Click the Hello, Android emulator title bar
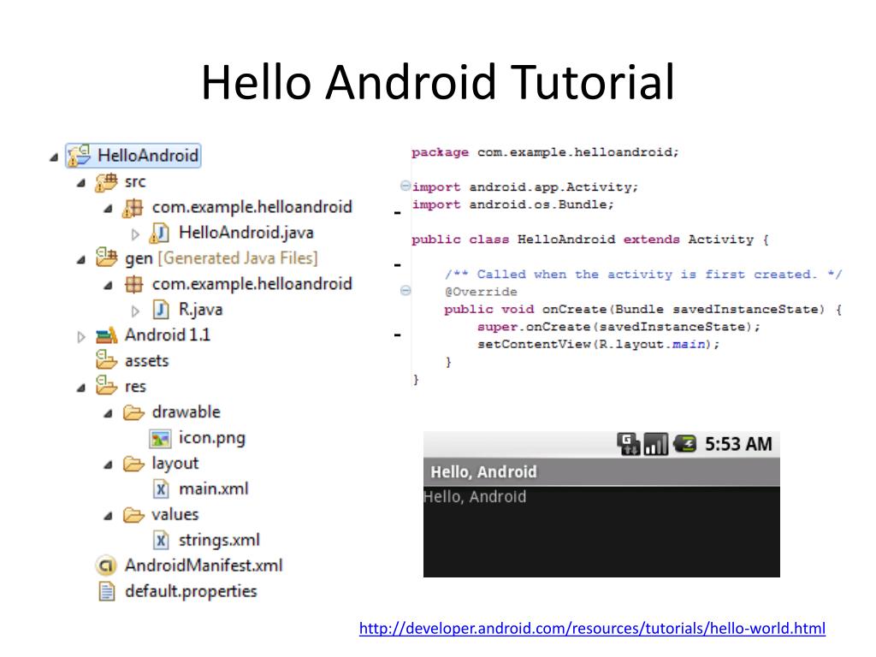876x657 pixels. [601, 472]
